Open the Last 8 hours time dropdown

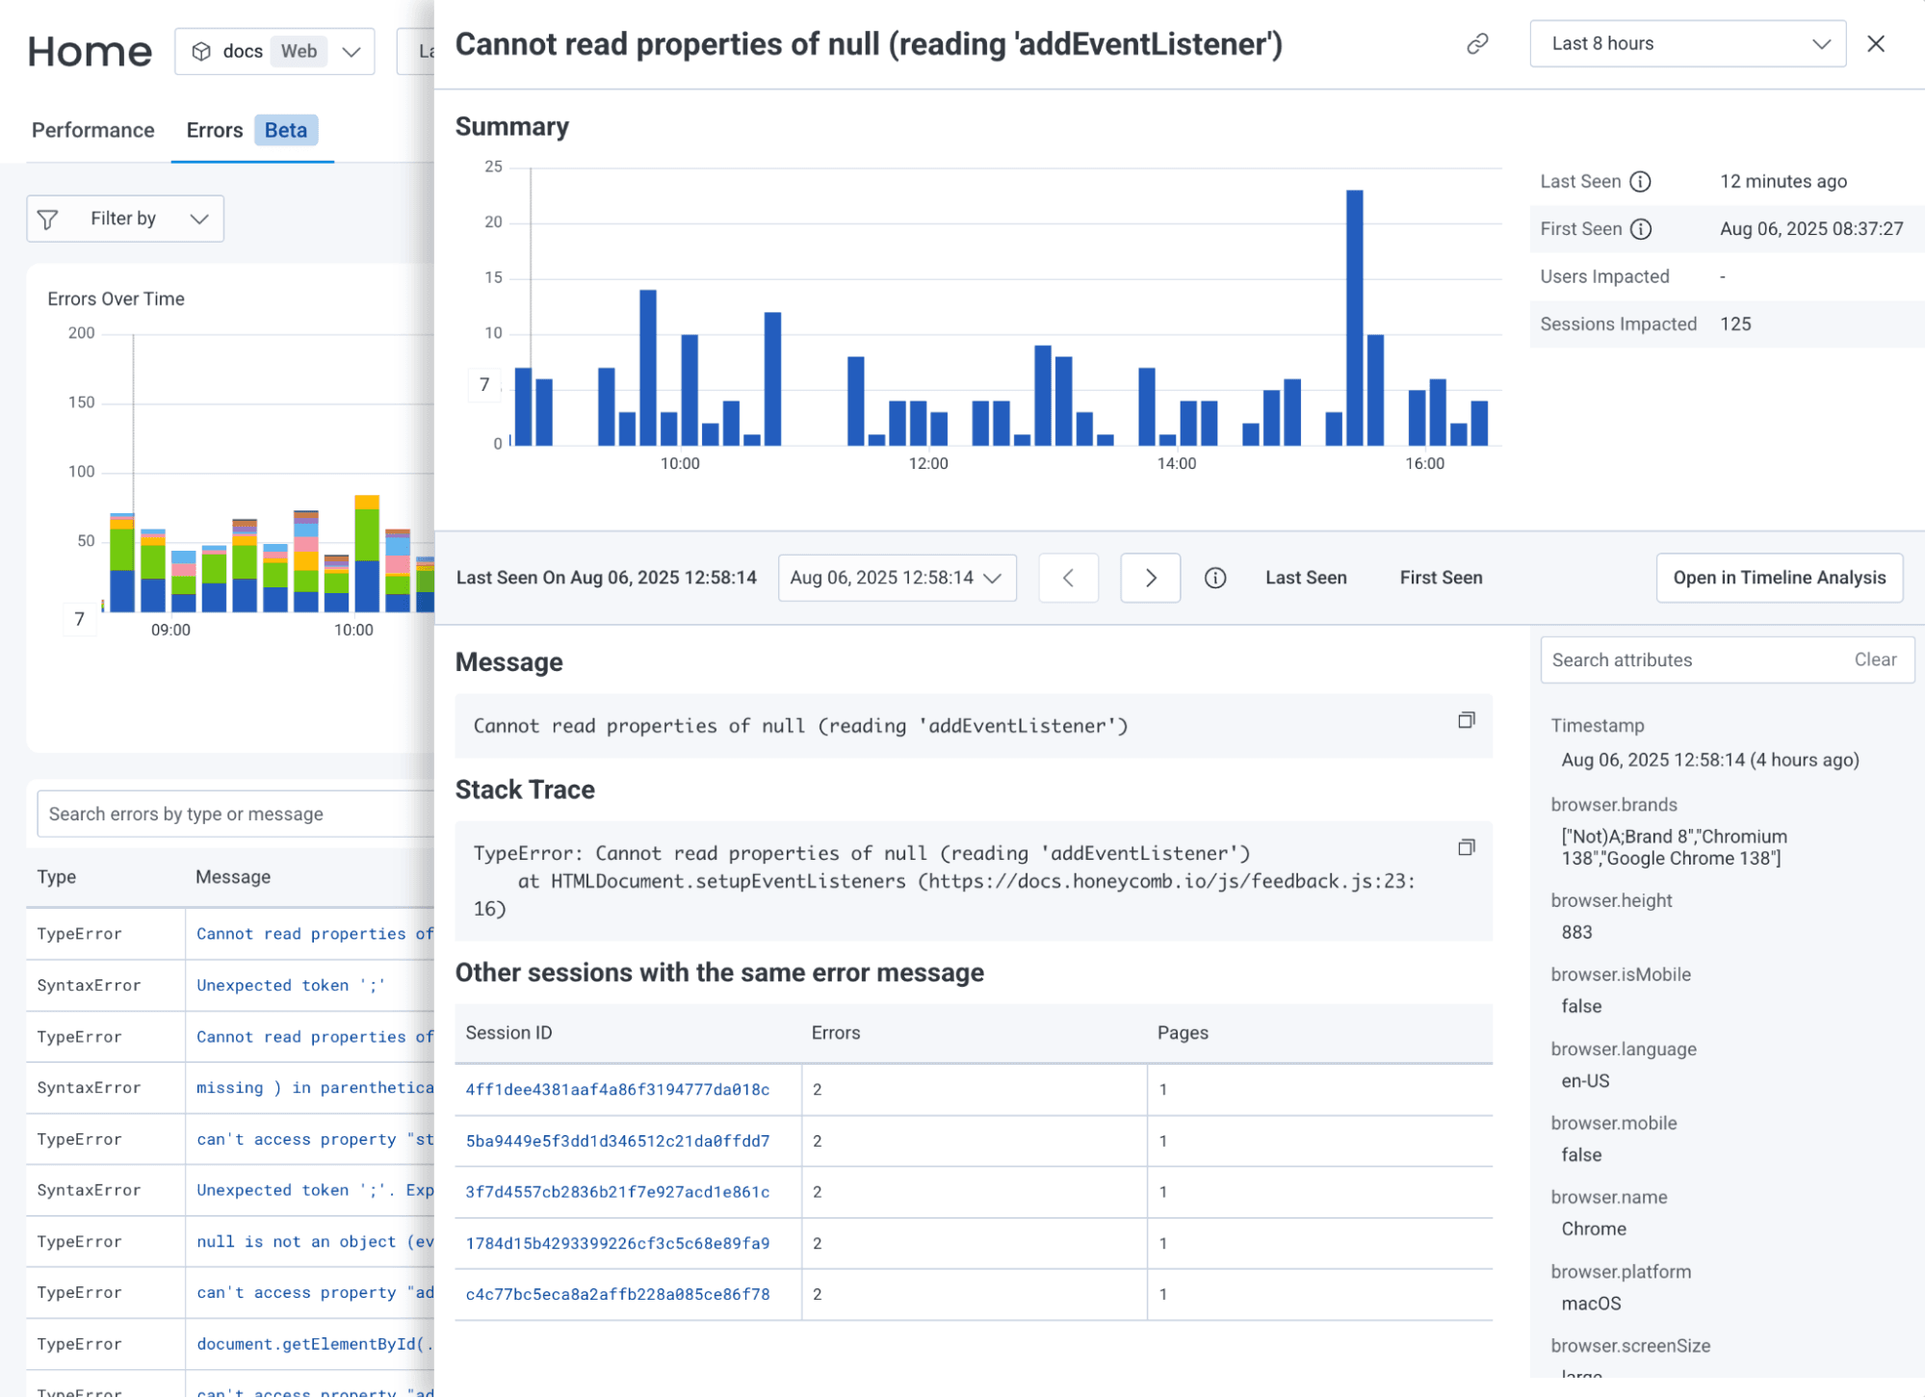click(x=1687, y=44)
